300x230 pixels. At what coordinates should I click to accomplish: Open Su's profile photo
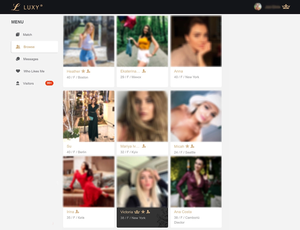pyautogui.click(x=88, y=116)
